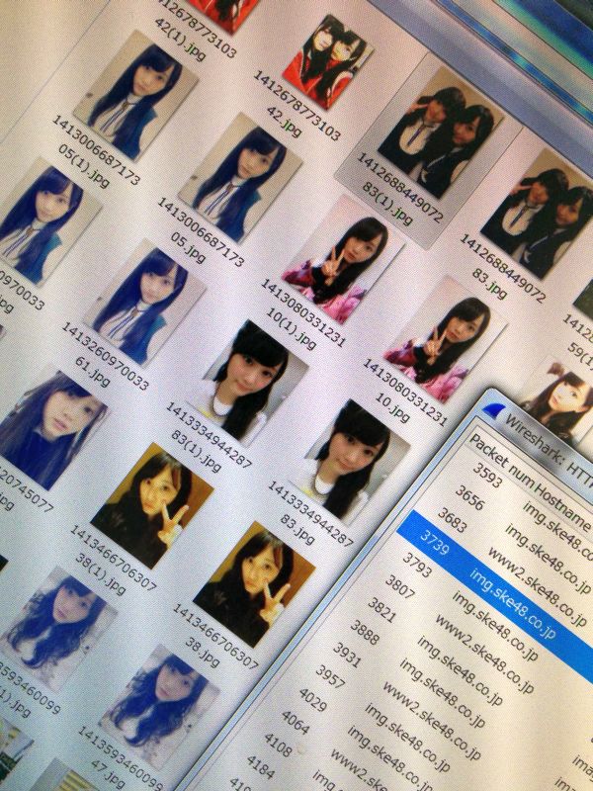Select thumbnail of 141300668717305(1).jpg
This screenshot has width=593, height=791.
coord(135,96)
